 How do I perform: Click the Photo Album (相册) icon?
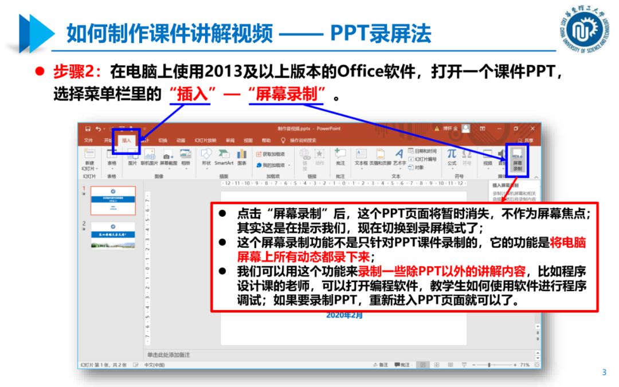coord(186,154)
